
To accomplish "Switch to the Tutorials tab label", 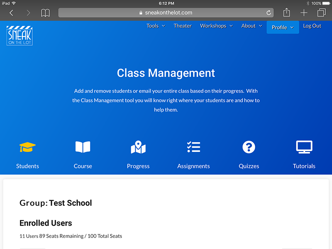I will pos(304,166).
